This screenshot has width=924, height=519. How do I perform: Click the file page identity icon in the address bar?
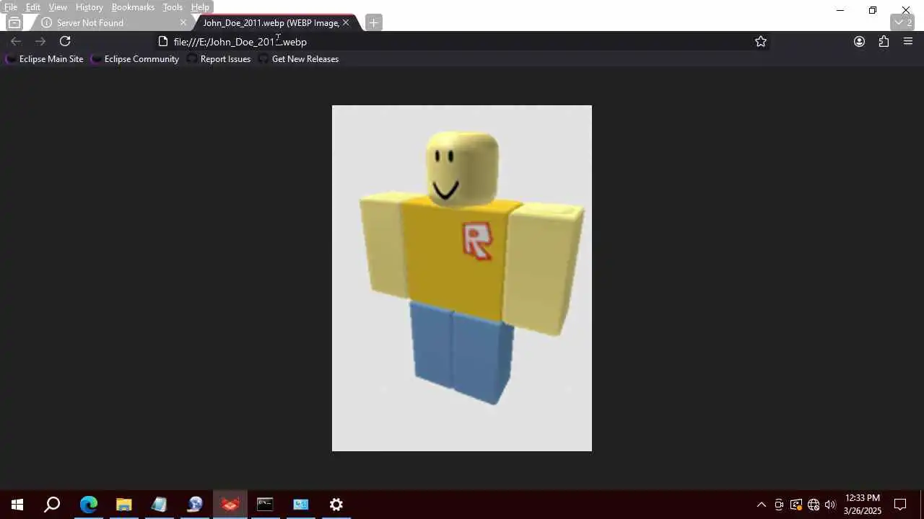[x=163, y=42]
